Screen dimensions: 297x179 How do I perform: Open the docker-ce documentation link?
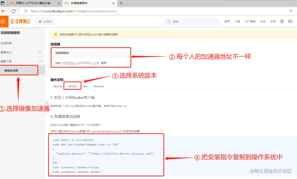tap(121, 106)
